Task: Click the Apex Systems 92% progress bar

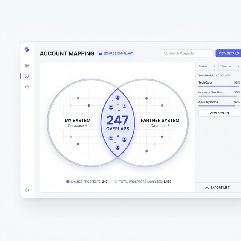Action: [219, 106]
